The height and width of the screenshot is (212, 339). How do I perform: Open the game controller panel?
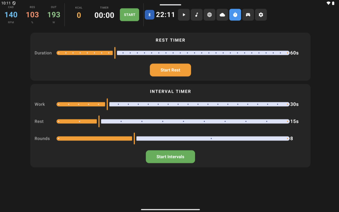[x=248, y=15]
